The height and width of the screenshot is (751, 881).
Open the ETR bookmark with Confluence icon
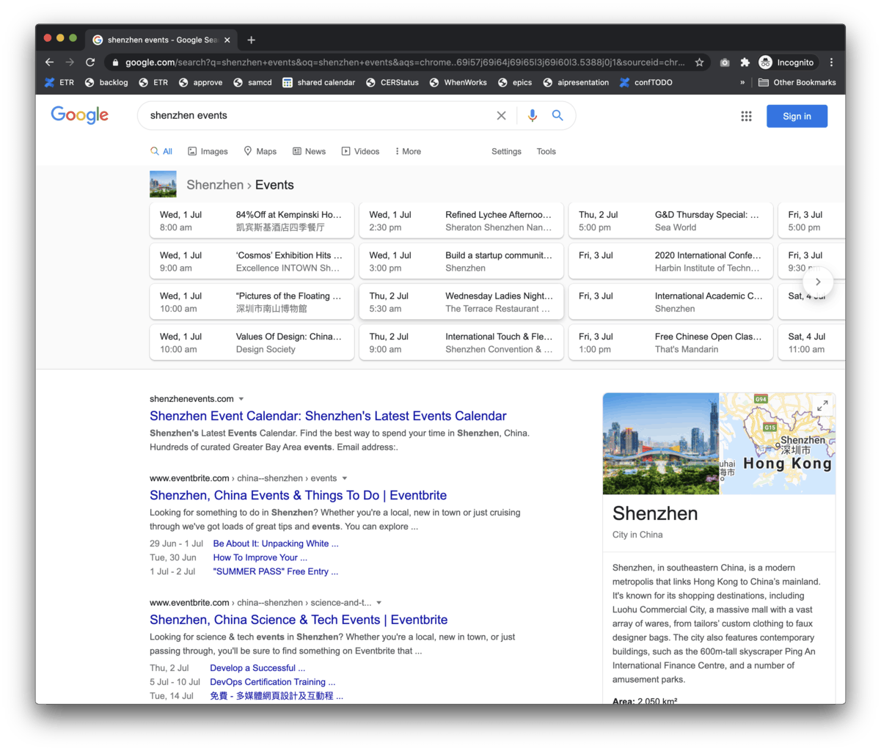coord(59,82)
